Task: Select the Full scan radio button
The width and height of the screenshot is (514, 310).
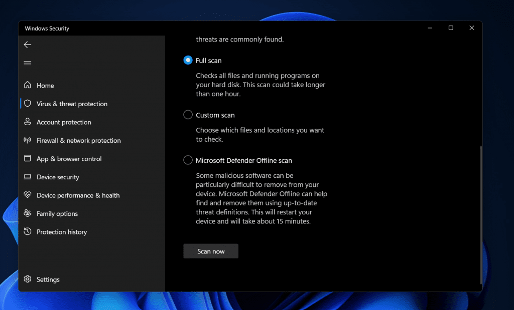Action: 188,60
